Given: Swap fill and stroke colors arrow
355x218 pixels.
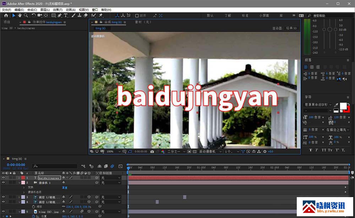Looking at the screenshot, I should tap(349, 104).
